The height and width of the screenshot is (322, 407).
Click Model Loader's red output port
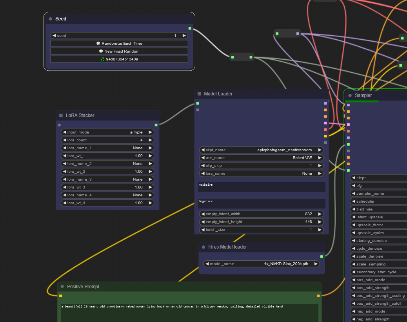tap(325, 130)
